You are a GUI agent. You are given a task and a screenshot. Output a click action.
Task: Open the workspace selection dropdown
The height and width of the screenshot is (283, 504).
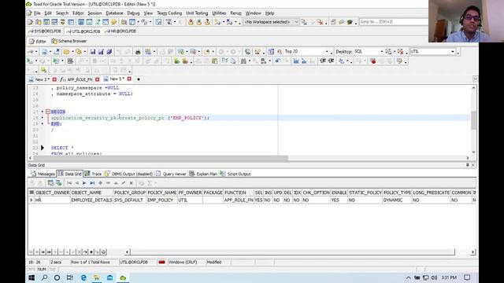[296, 22]
